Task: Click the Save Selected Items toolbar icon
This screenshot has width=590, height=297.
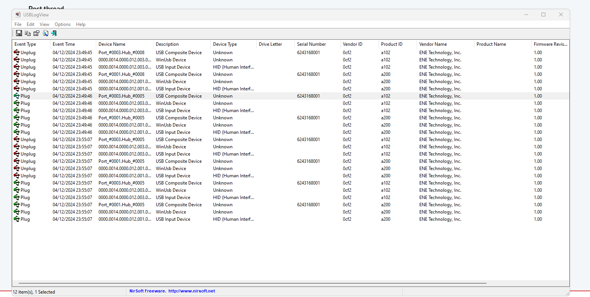Action: pos(19,34)
